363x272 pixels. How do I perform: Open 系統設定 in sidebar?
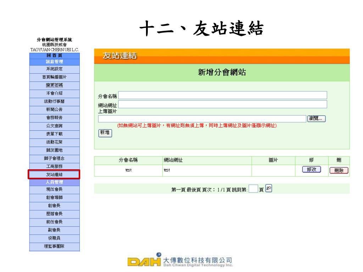pyautogui.click(x=54, y=69)
